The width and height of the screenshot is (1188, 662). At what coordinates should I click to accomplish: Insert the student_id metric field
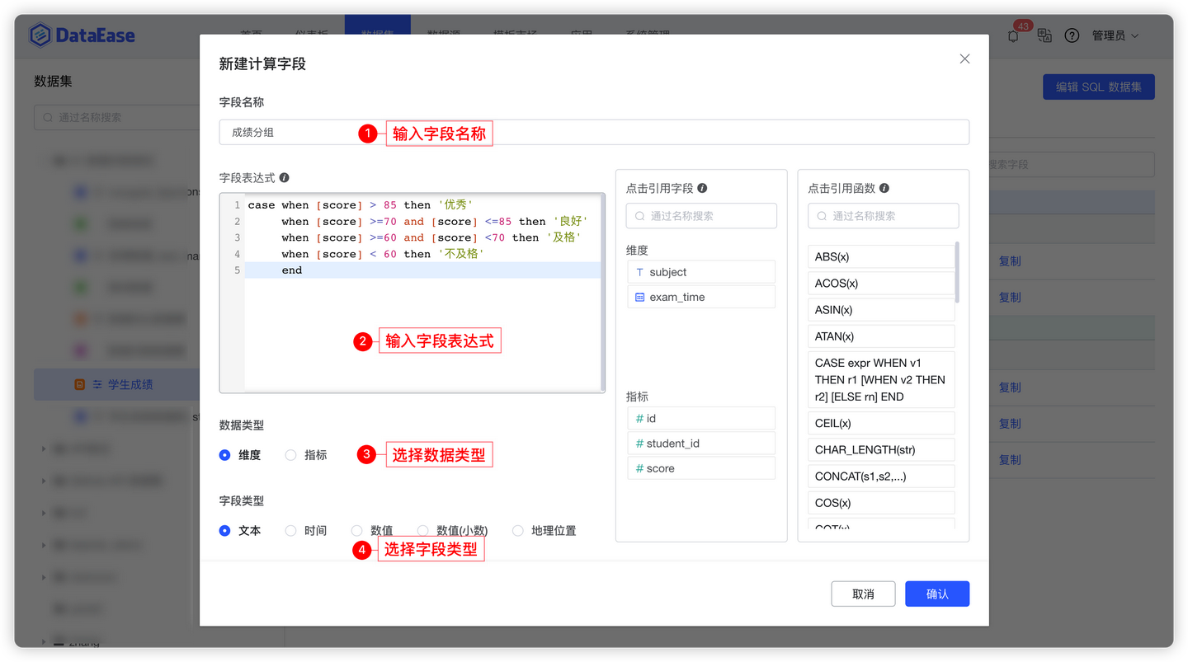coord(701,444)
